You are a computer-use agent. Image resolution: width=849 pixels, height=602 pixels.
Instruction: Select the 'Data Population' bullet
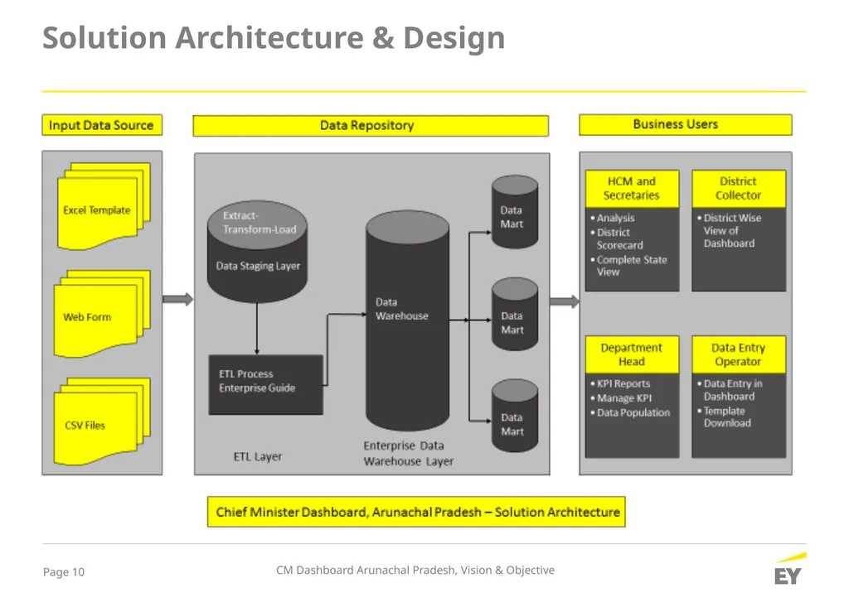pyautogui.click(x=630, y=412)
